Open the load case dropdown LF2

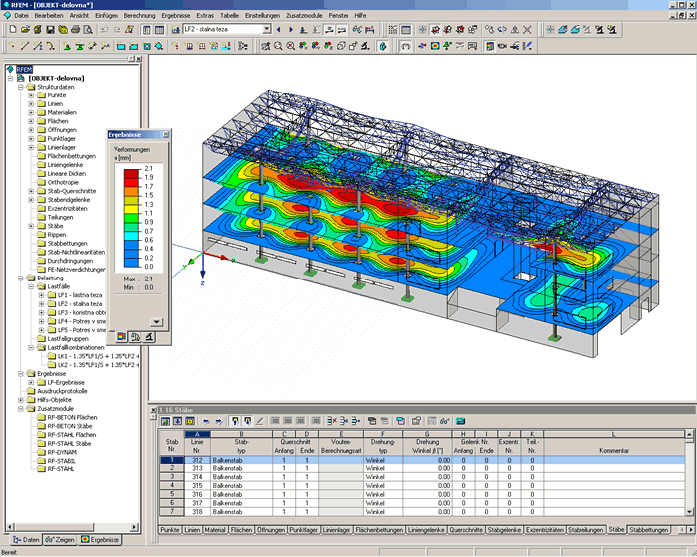click(x=266, y=29)
